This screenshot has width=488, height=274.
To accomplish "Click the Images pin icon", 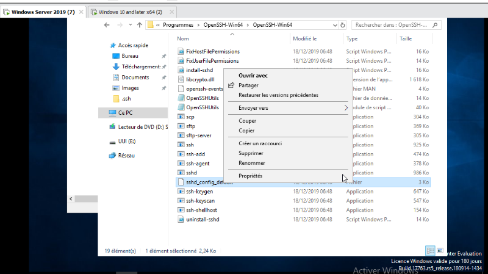I will point(163,88).
